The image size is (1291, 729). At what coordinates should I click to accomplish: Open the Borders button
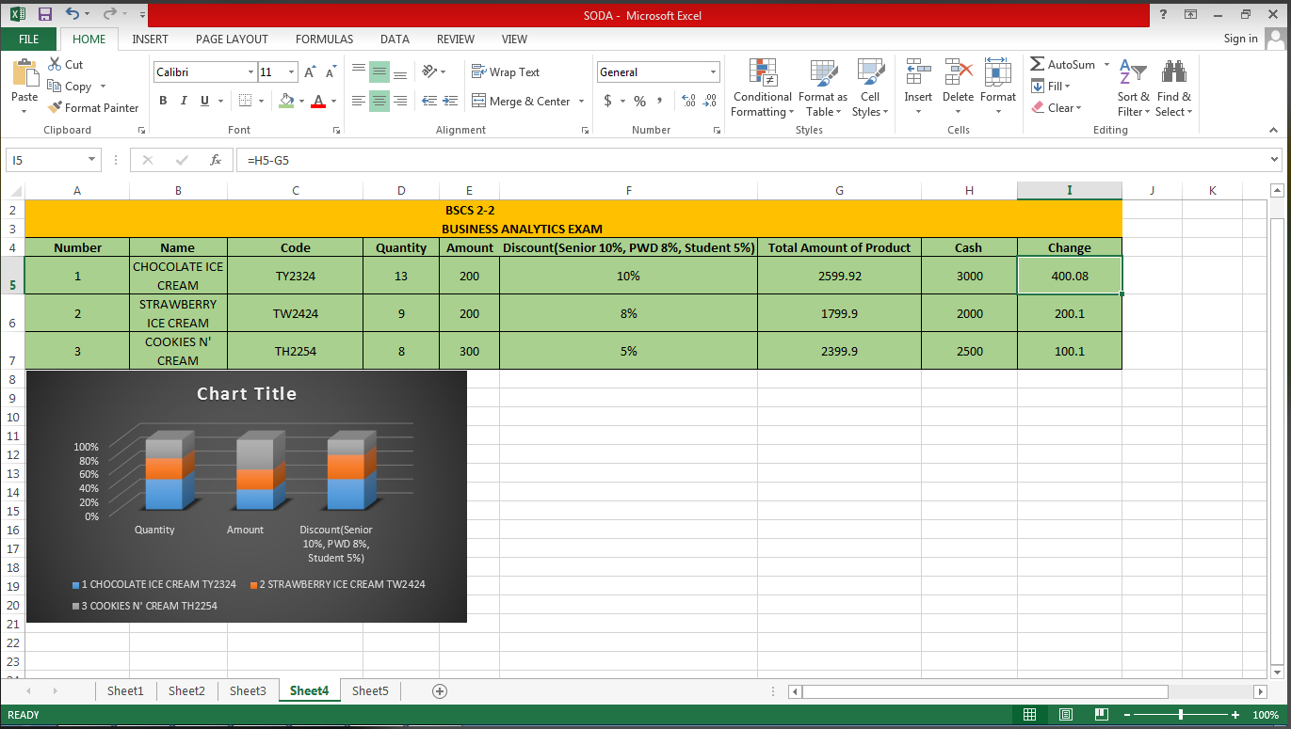coord(245,101)
